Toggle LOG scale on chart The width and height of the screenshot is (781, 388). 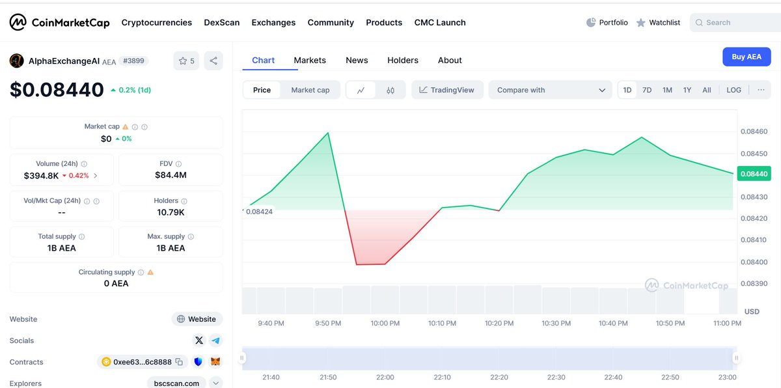pyautogui.click(x=733, y=90)
